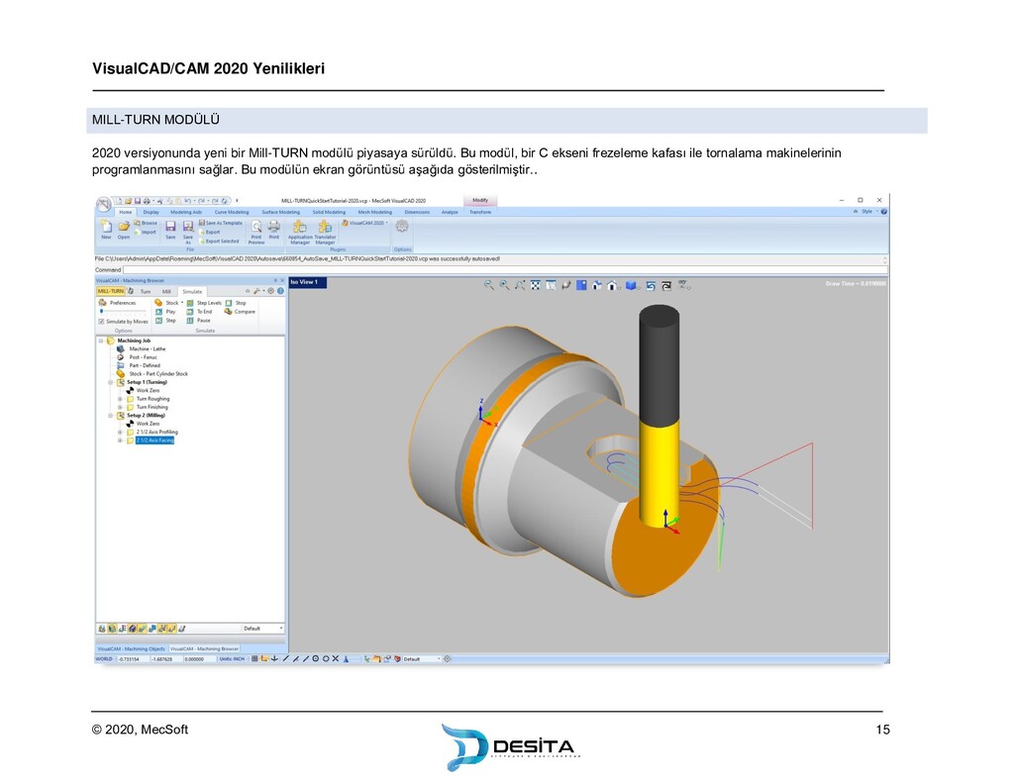Screen dimensions: 1014x783
Task: Click the zoom in icon in view toolbar
Action: [x=504, y=285]
